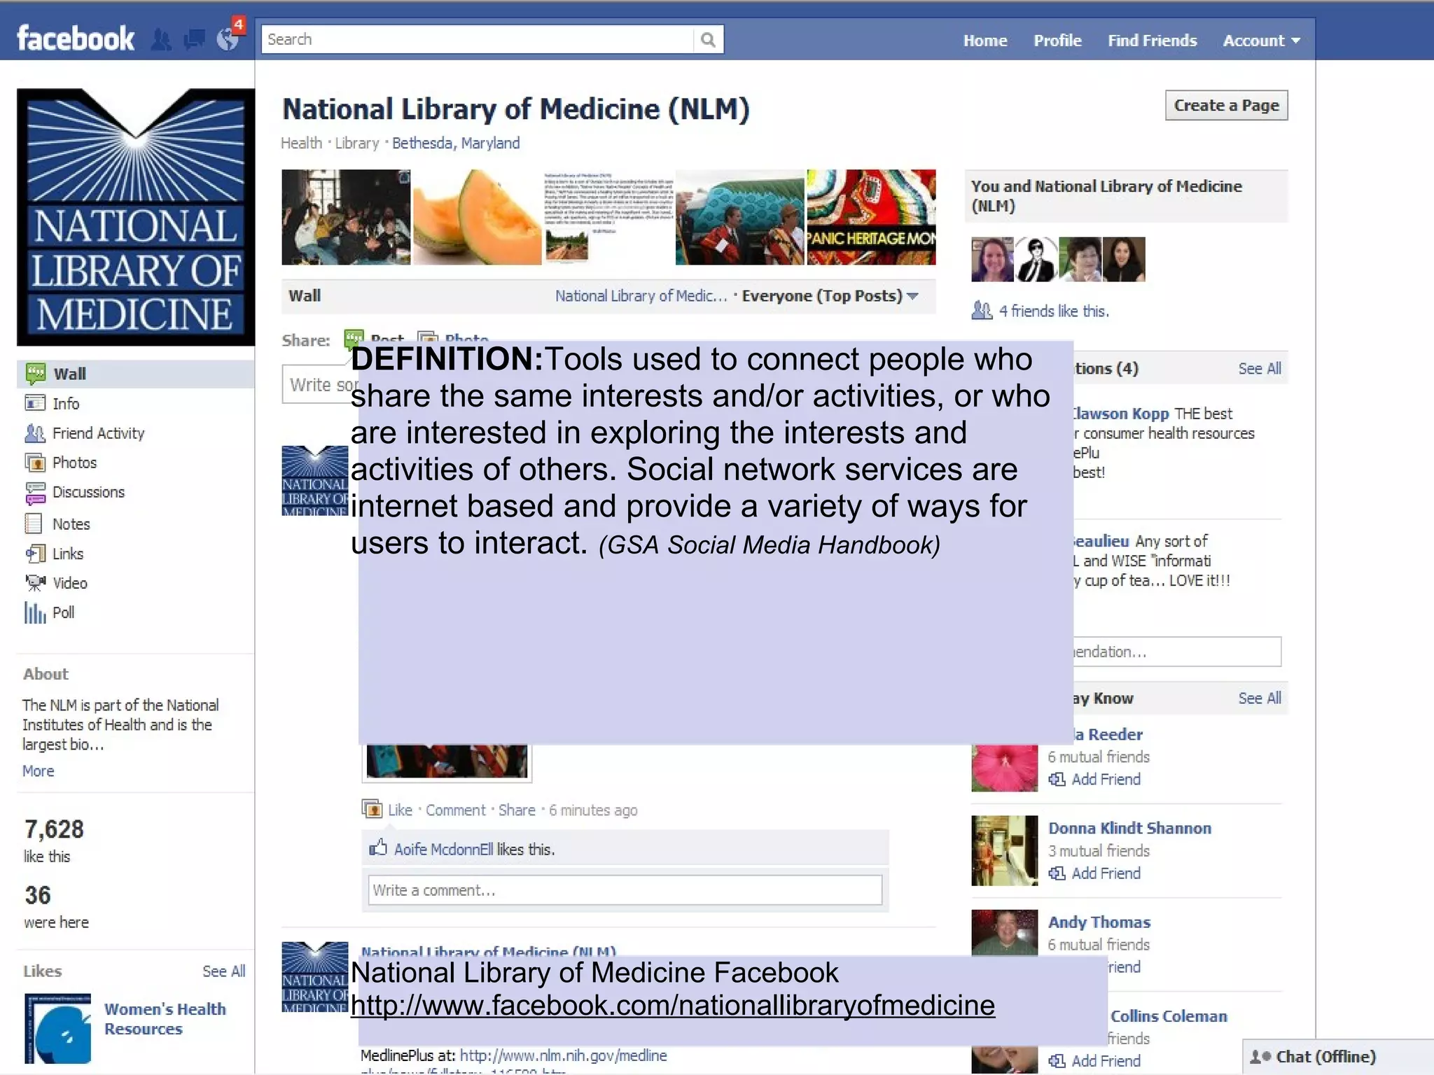Click photo icon beside Like link in post
This screenshot has width=1434, height=1075.
[372, 808]
